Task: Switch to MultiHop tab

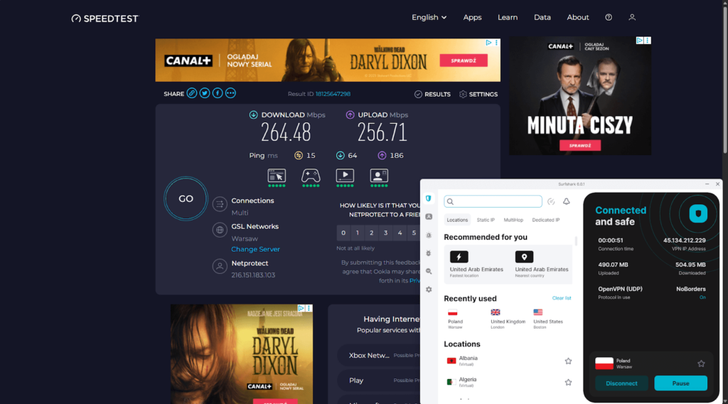Action: 513,220
